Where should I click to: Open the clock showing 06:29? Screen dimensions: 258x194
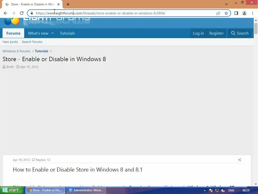point(246,190)
